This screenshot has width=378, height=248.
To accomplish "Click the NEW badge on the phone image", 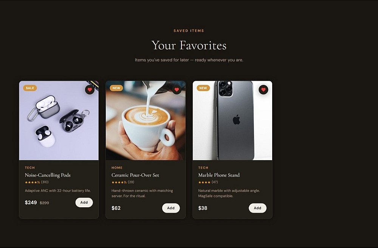I will point(203,88).
